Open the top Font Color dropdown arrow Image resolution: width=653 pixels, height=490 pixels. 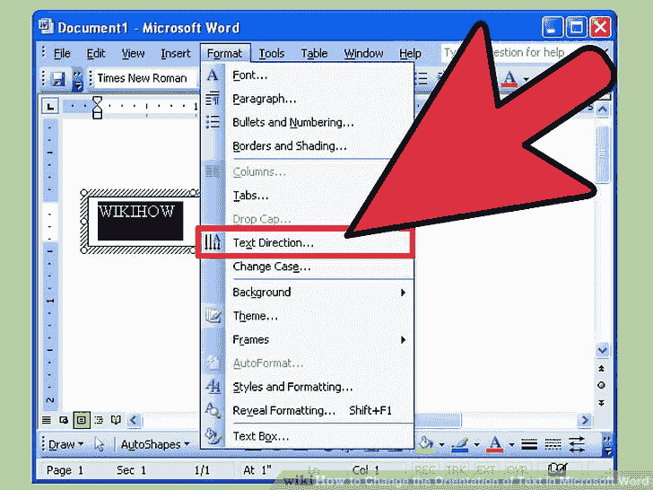527,79
